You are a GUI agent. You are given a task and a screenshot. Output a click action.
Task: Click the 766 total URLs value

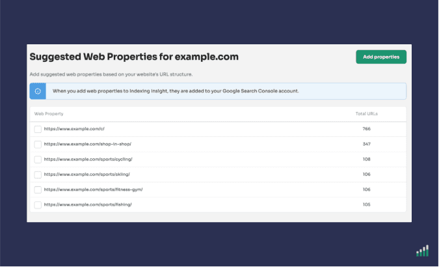(x=366, y=129)
